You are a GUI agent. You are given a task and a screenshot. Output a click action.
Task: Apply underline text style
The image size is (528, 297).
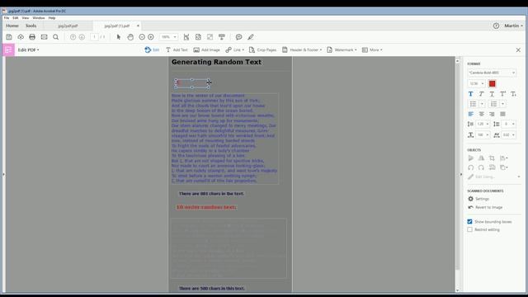coord(492,94)
